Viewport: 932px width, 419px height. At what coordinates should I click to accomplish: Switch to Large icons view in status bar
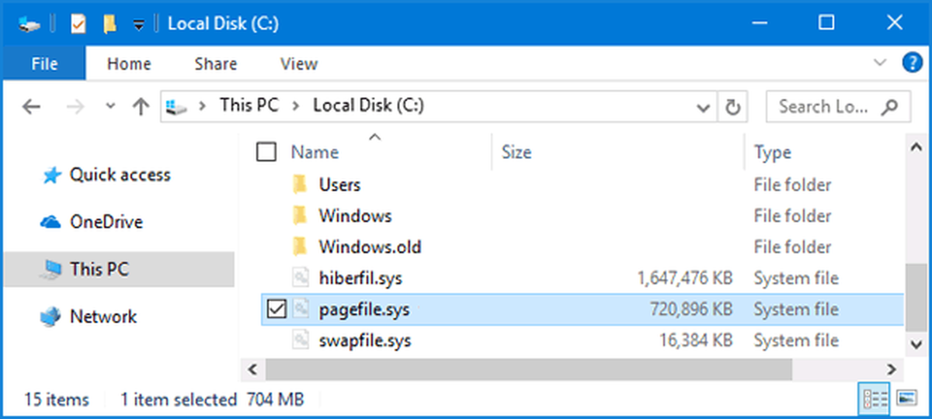click(906, 400)
